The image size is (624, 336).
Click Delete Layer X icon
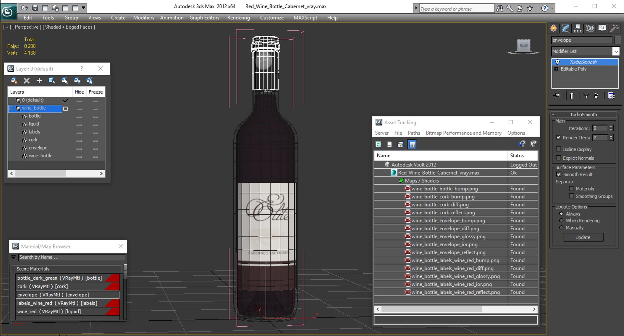pos(27,80)
